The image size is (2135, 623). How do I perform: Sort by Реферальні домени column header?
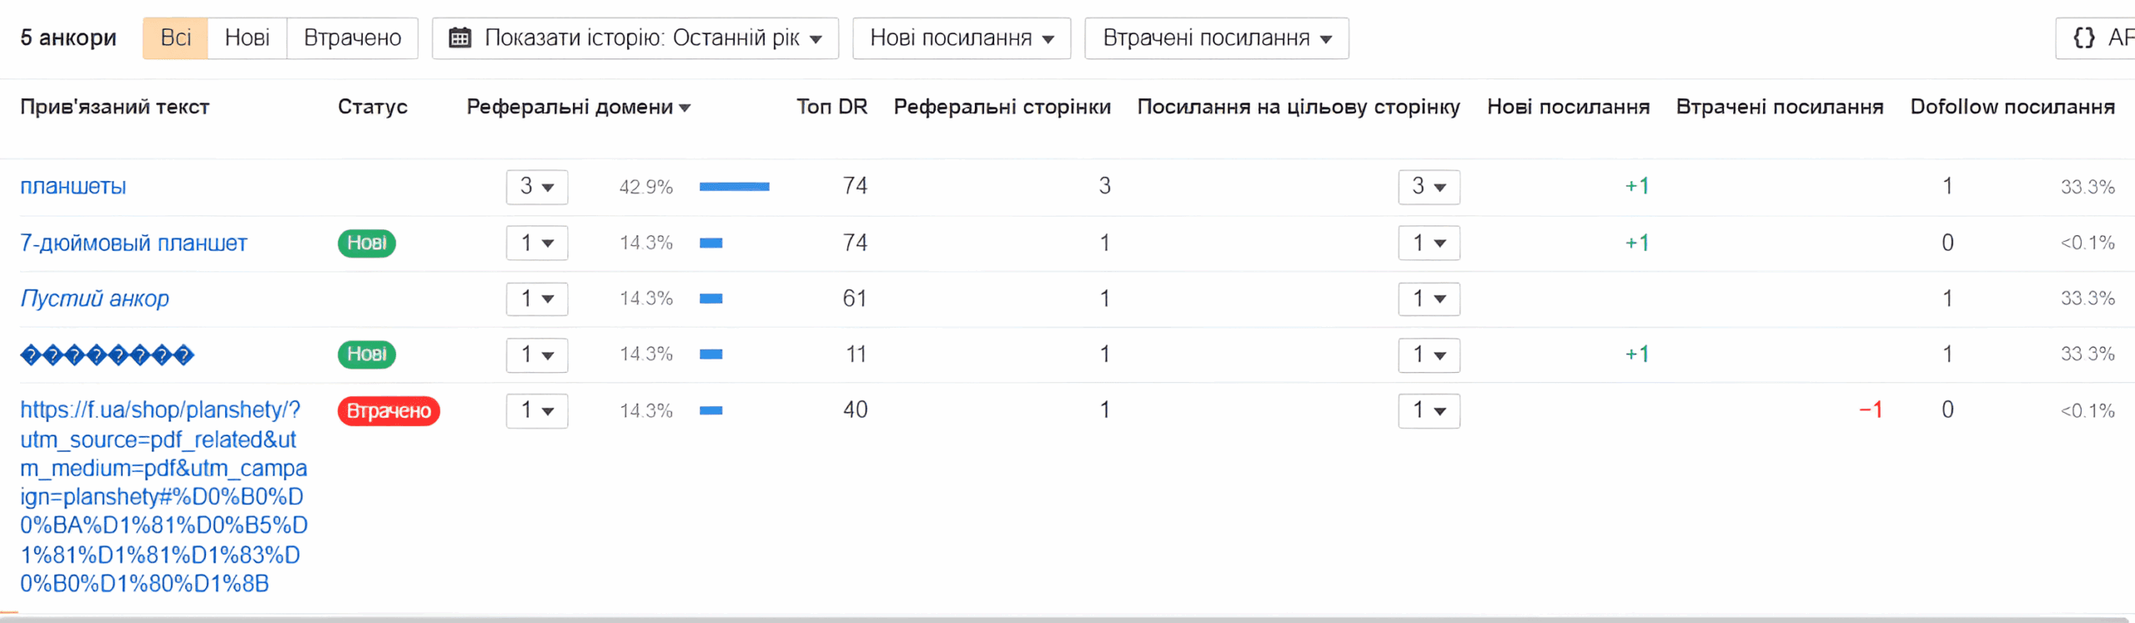[x=579, y=107]
